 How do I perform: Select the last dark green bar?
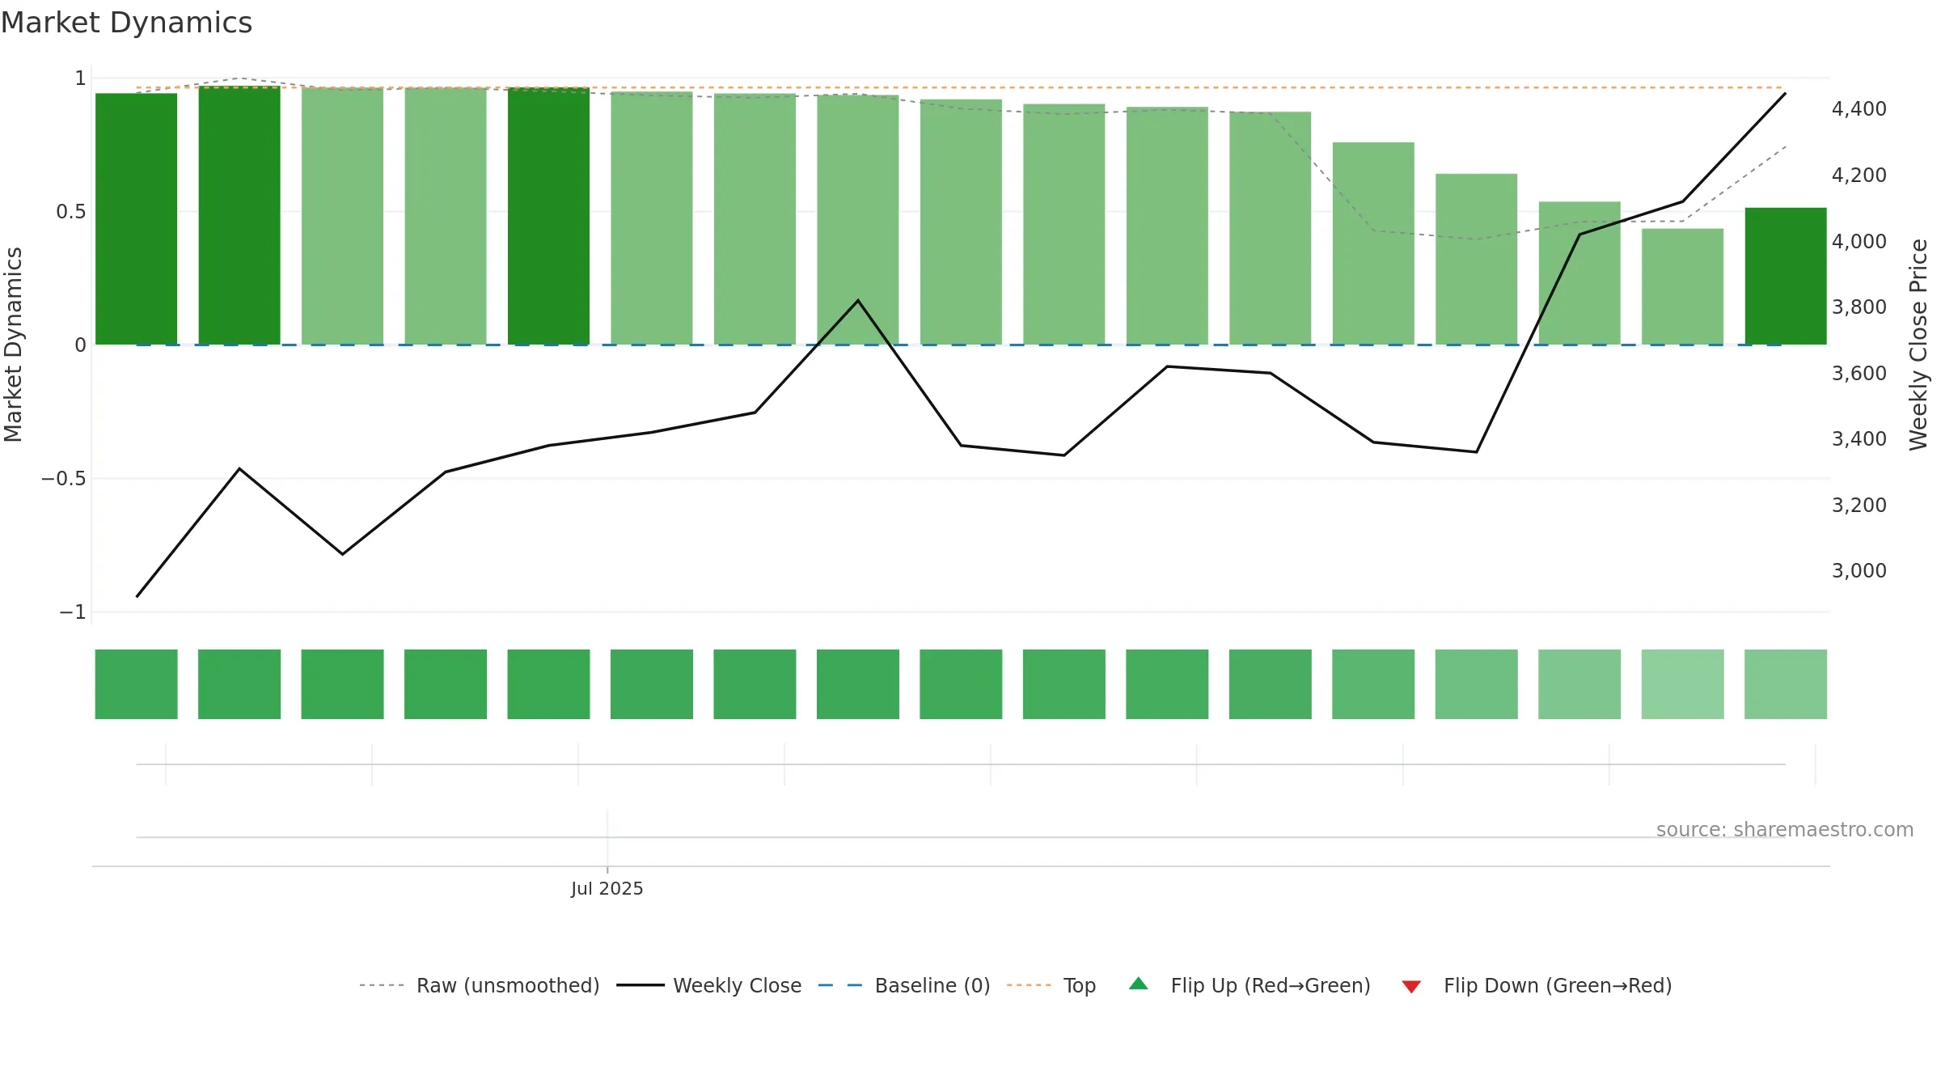[1786, 276]
